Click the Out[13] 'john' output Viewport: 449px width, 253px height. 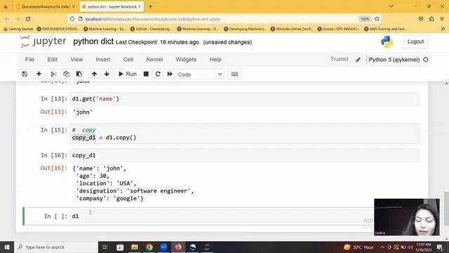point(83,112)
